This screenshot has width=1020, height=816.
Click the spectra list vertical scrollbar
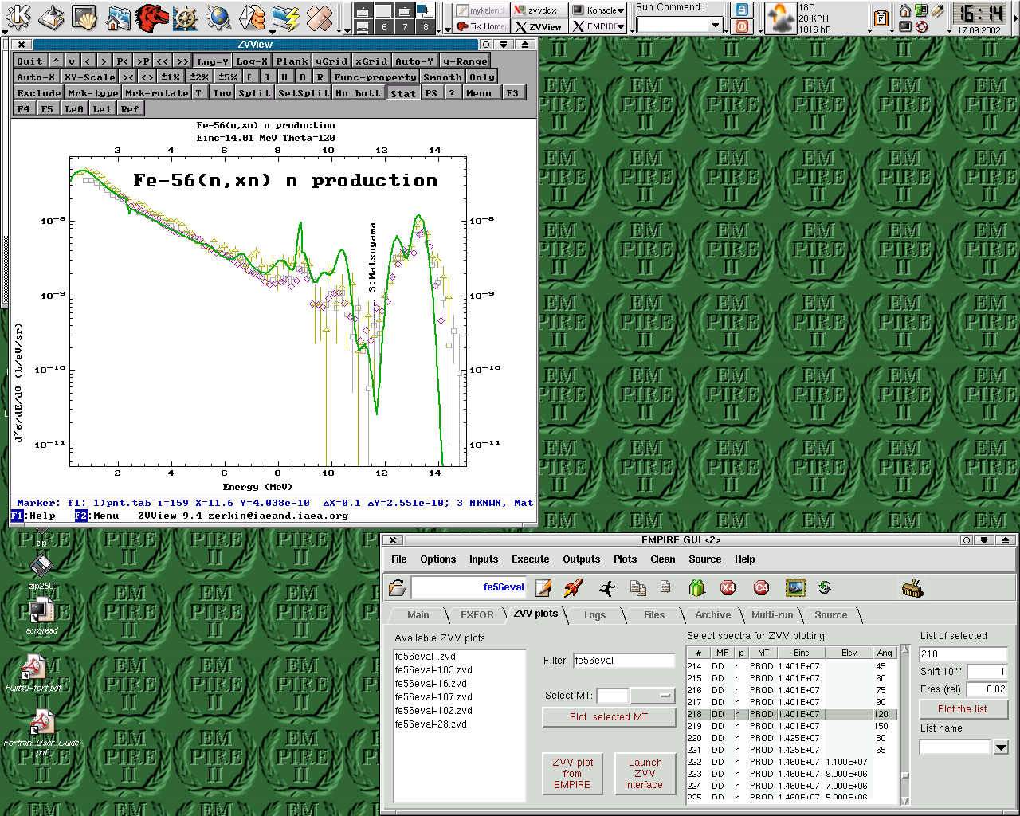[905, 725]
